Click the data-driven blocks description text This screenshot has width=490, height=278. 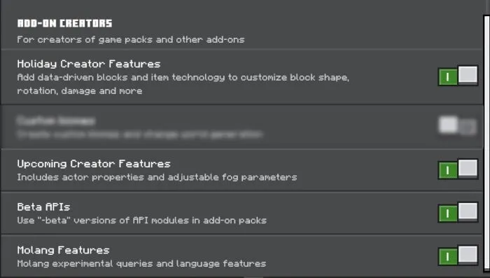pos(183,84)
